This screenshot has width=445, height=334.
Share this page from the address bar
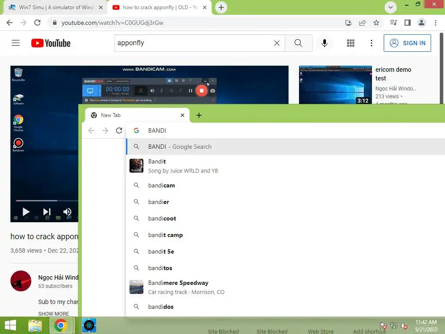pyautogui.click(x=362, y=23)
